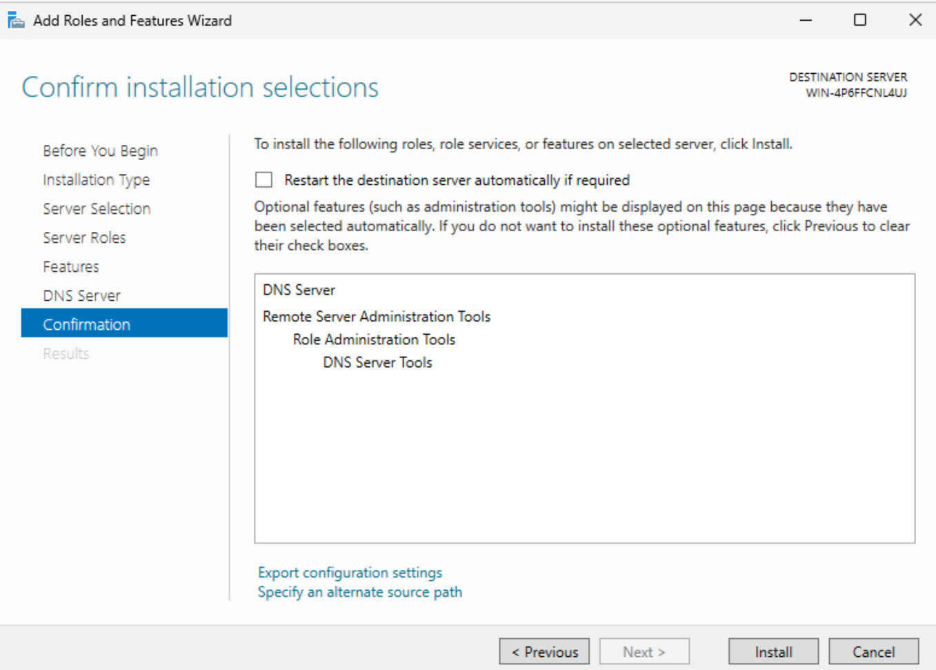Go to Before You Begin step
Screen dimensions: 936x670
point(100,151)
